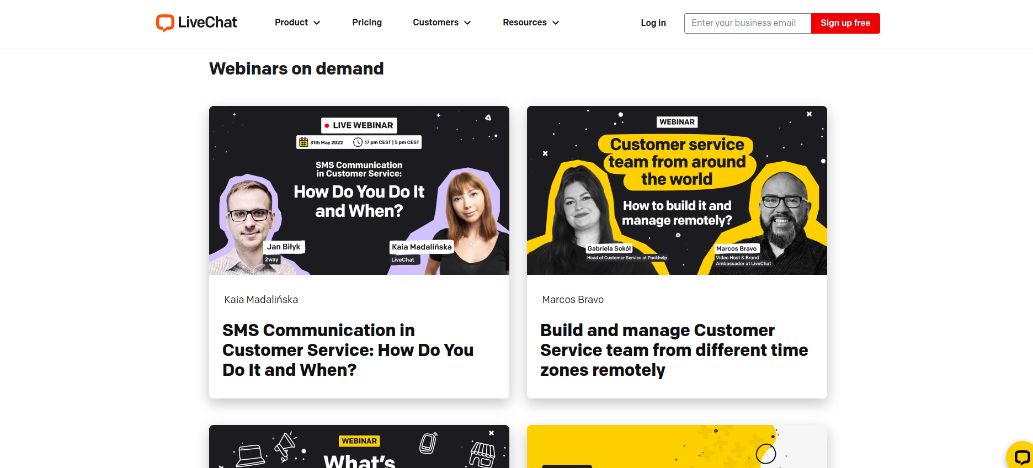Screen dimensions: 1033x468
Task: Open the chat widget bubble
Action: click(1021, 457)
